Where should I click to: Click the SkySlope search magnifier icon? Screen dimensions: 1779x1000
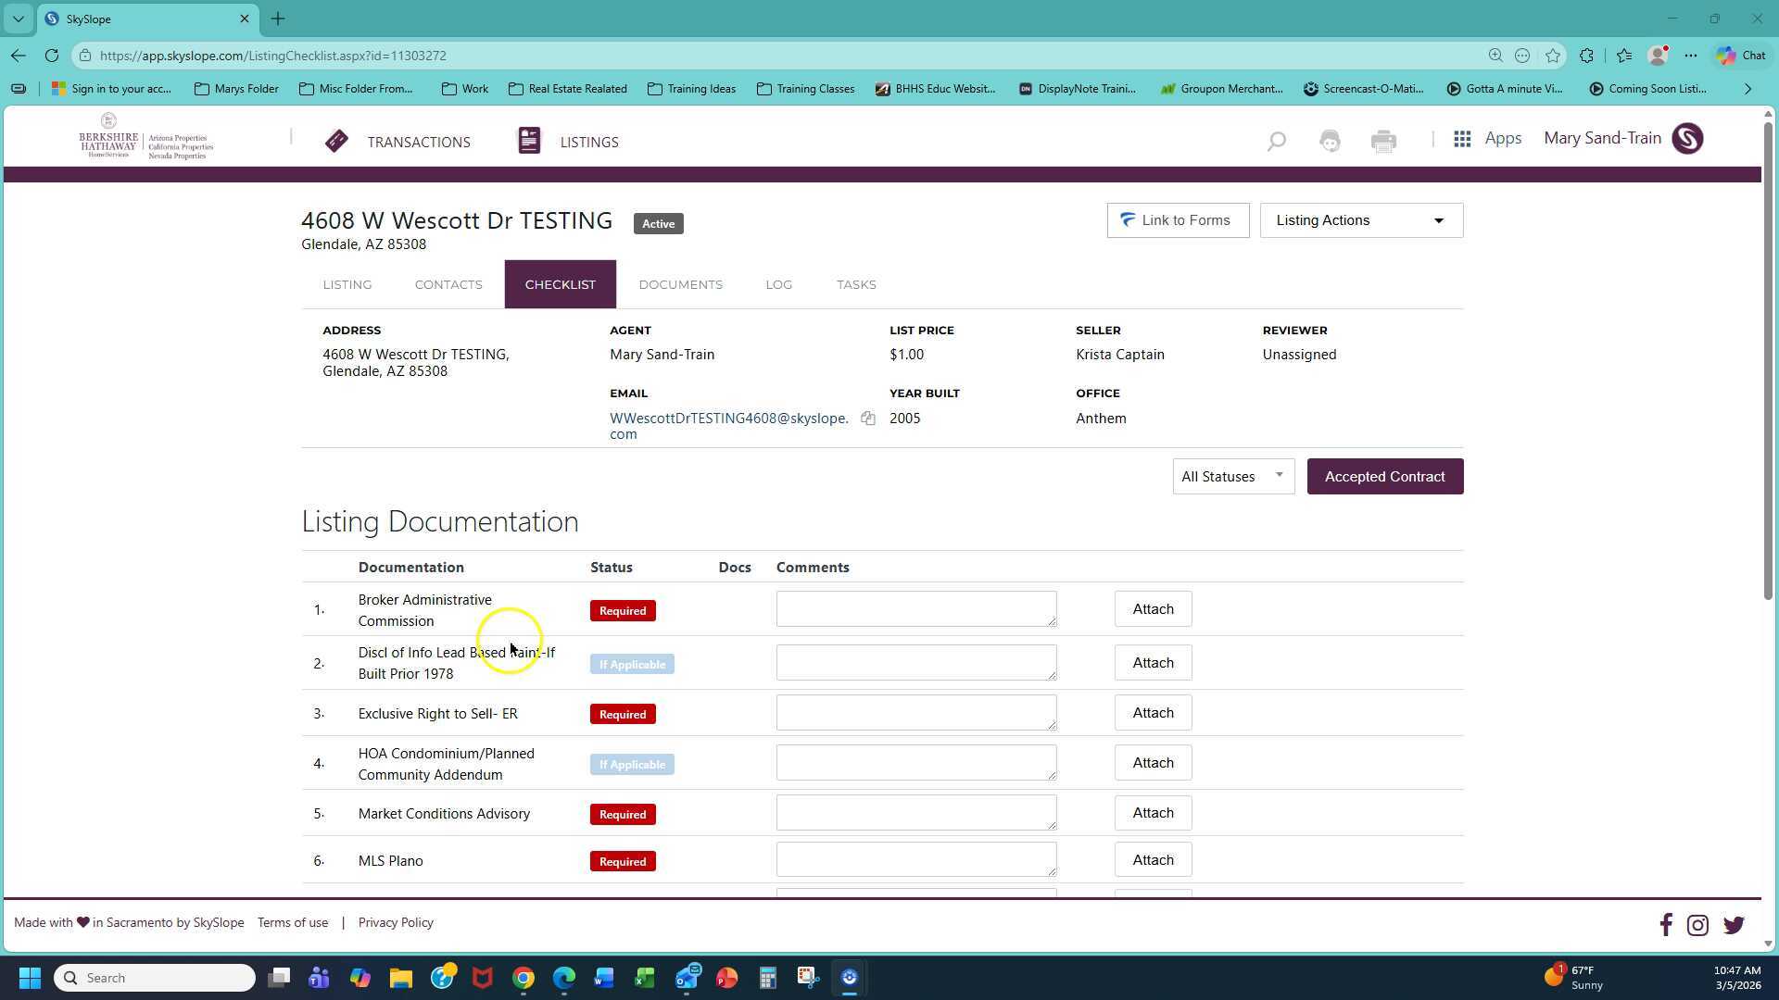[x=1276, y=141]
